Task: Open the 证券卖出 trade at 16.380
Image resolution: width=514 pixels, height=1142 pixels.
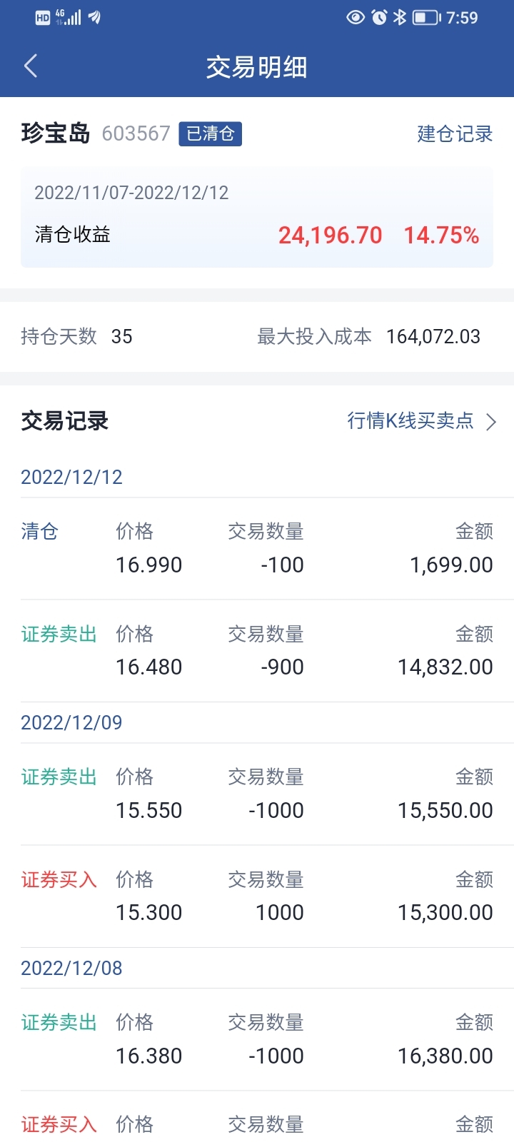Action: point(257,1039)
